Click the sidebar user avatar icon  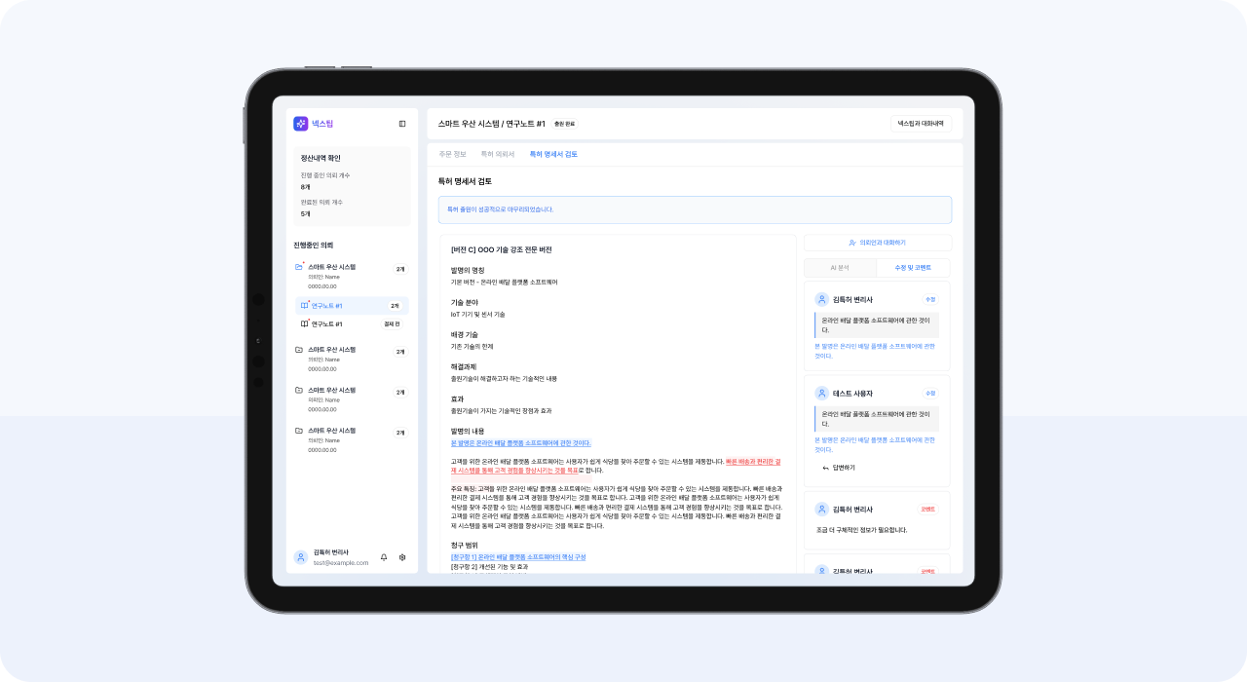point(301,557)
